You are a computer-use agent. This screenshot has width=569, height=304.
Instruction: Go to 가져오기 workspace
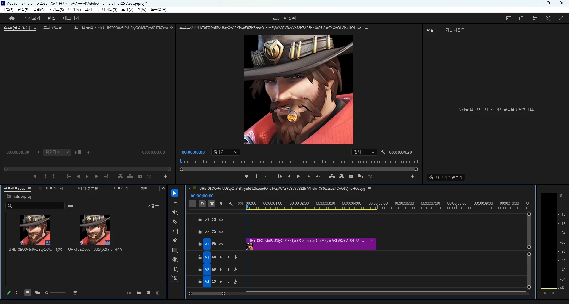[x=32, y=18]
